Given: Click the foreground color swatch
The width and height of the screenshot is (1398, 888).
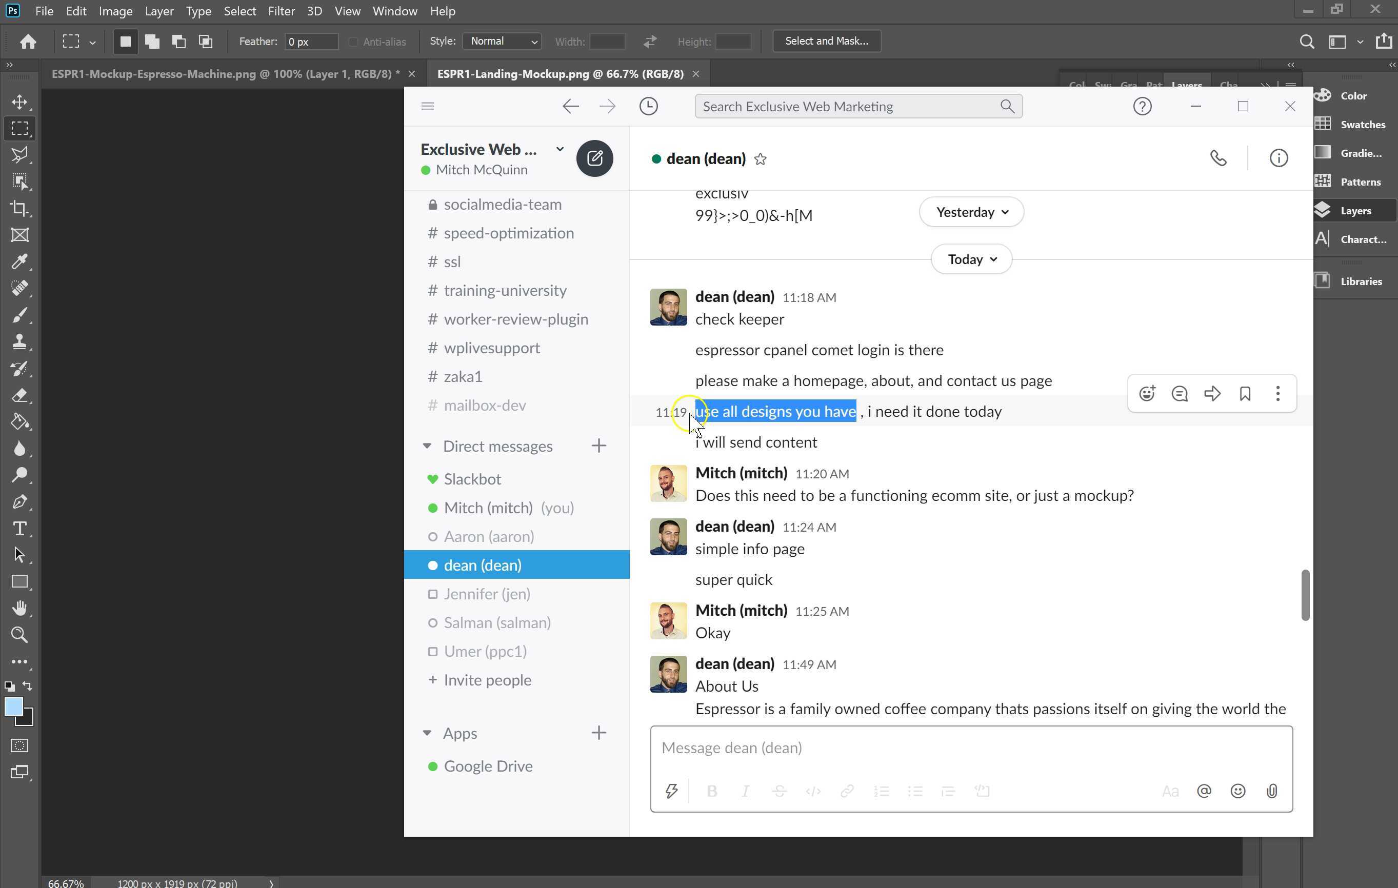Looking at the screenshot, I should click(x=13, y=706).
